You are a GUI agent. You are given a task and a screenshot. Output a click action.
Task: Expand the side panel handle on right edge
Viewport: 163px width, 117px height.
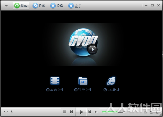pos(162,54)
